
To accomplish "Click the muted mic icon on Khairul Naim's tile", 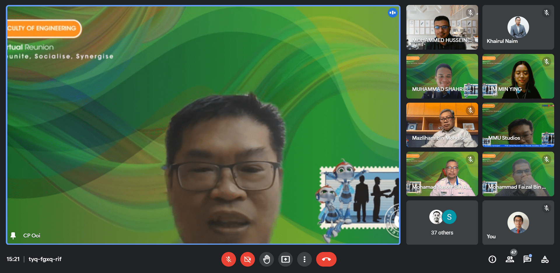I will (547, 13).
